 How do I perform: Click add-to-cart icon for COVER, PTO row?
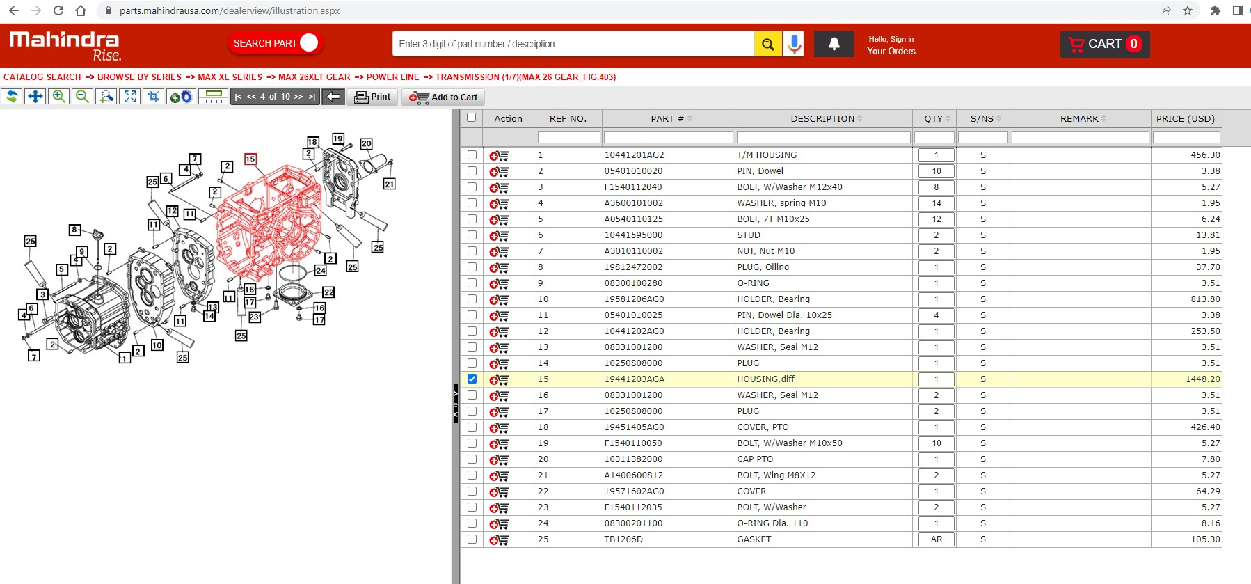click(x=499, y=428)
